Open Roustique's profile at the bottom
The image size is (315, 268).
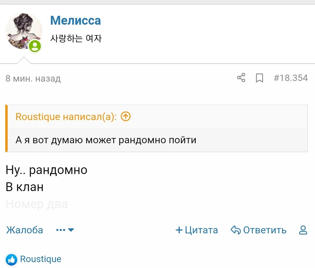click(41, 259)
